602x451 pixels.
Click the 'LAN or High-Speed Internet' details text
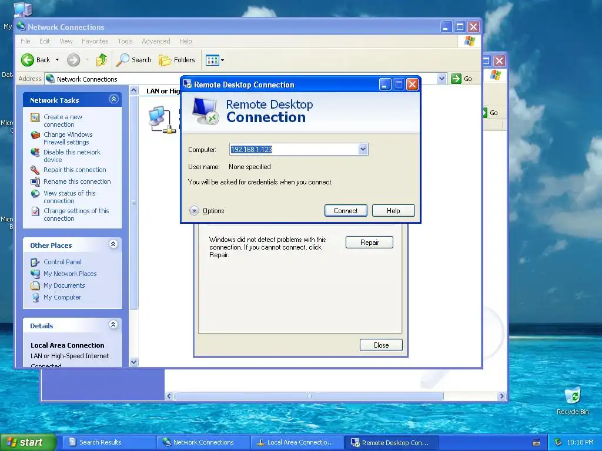coord(69,356)
